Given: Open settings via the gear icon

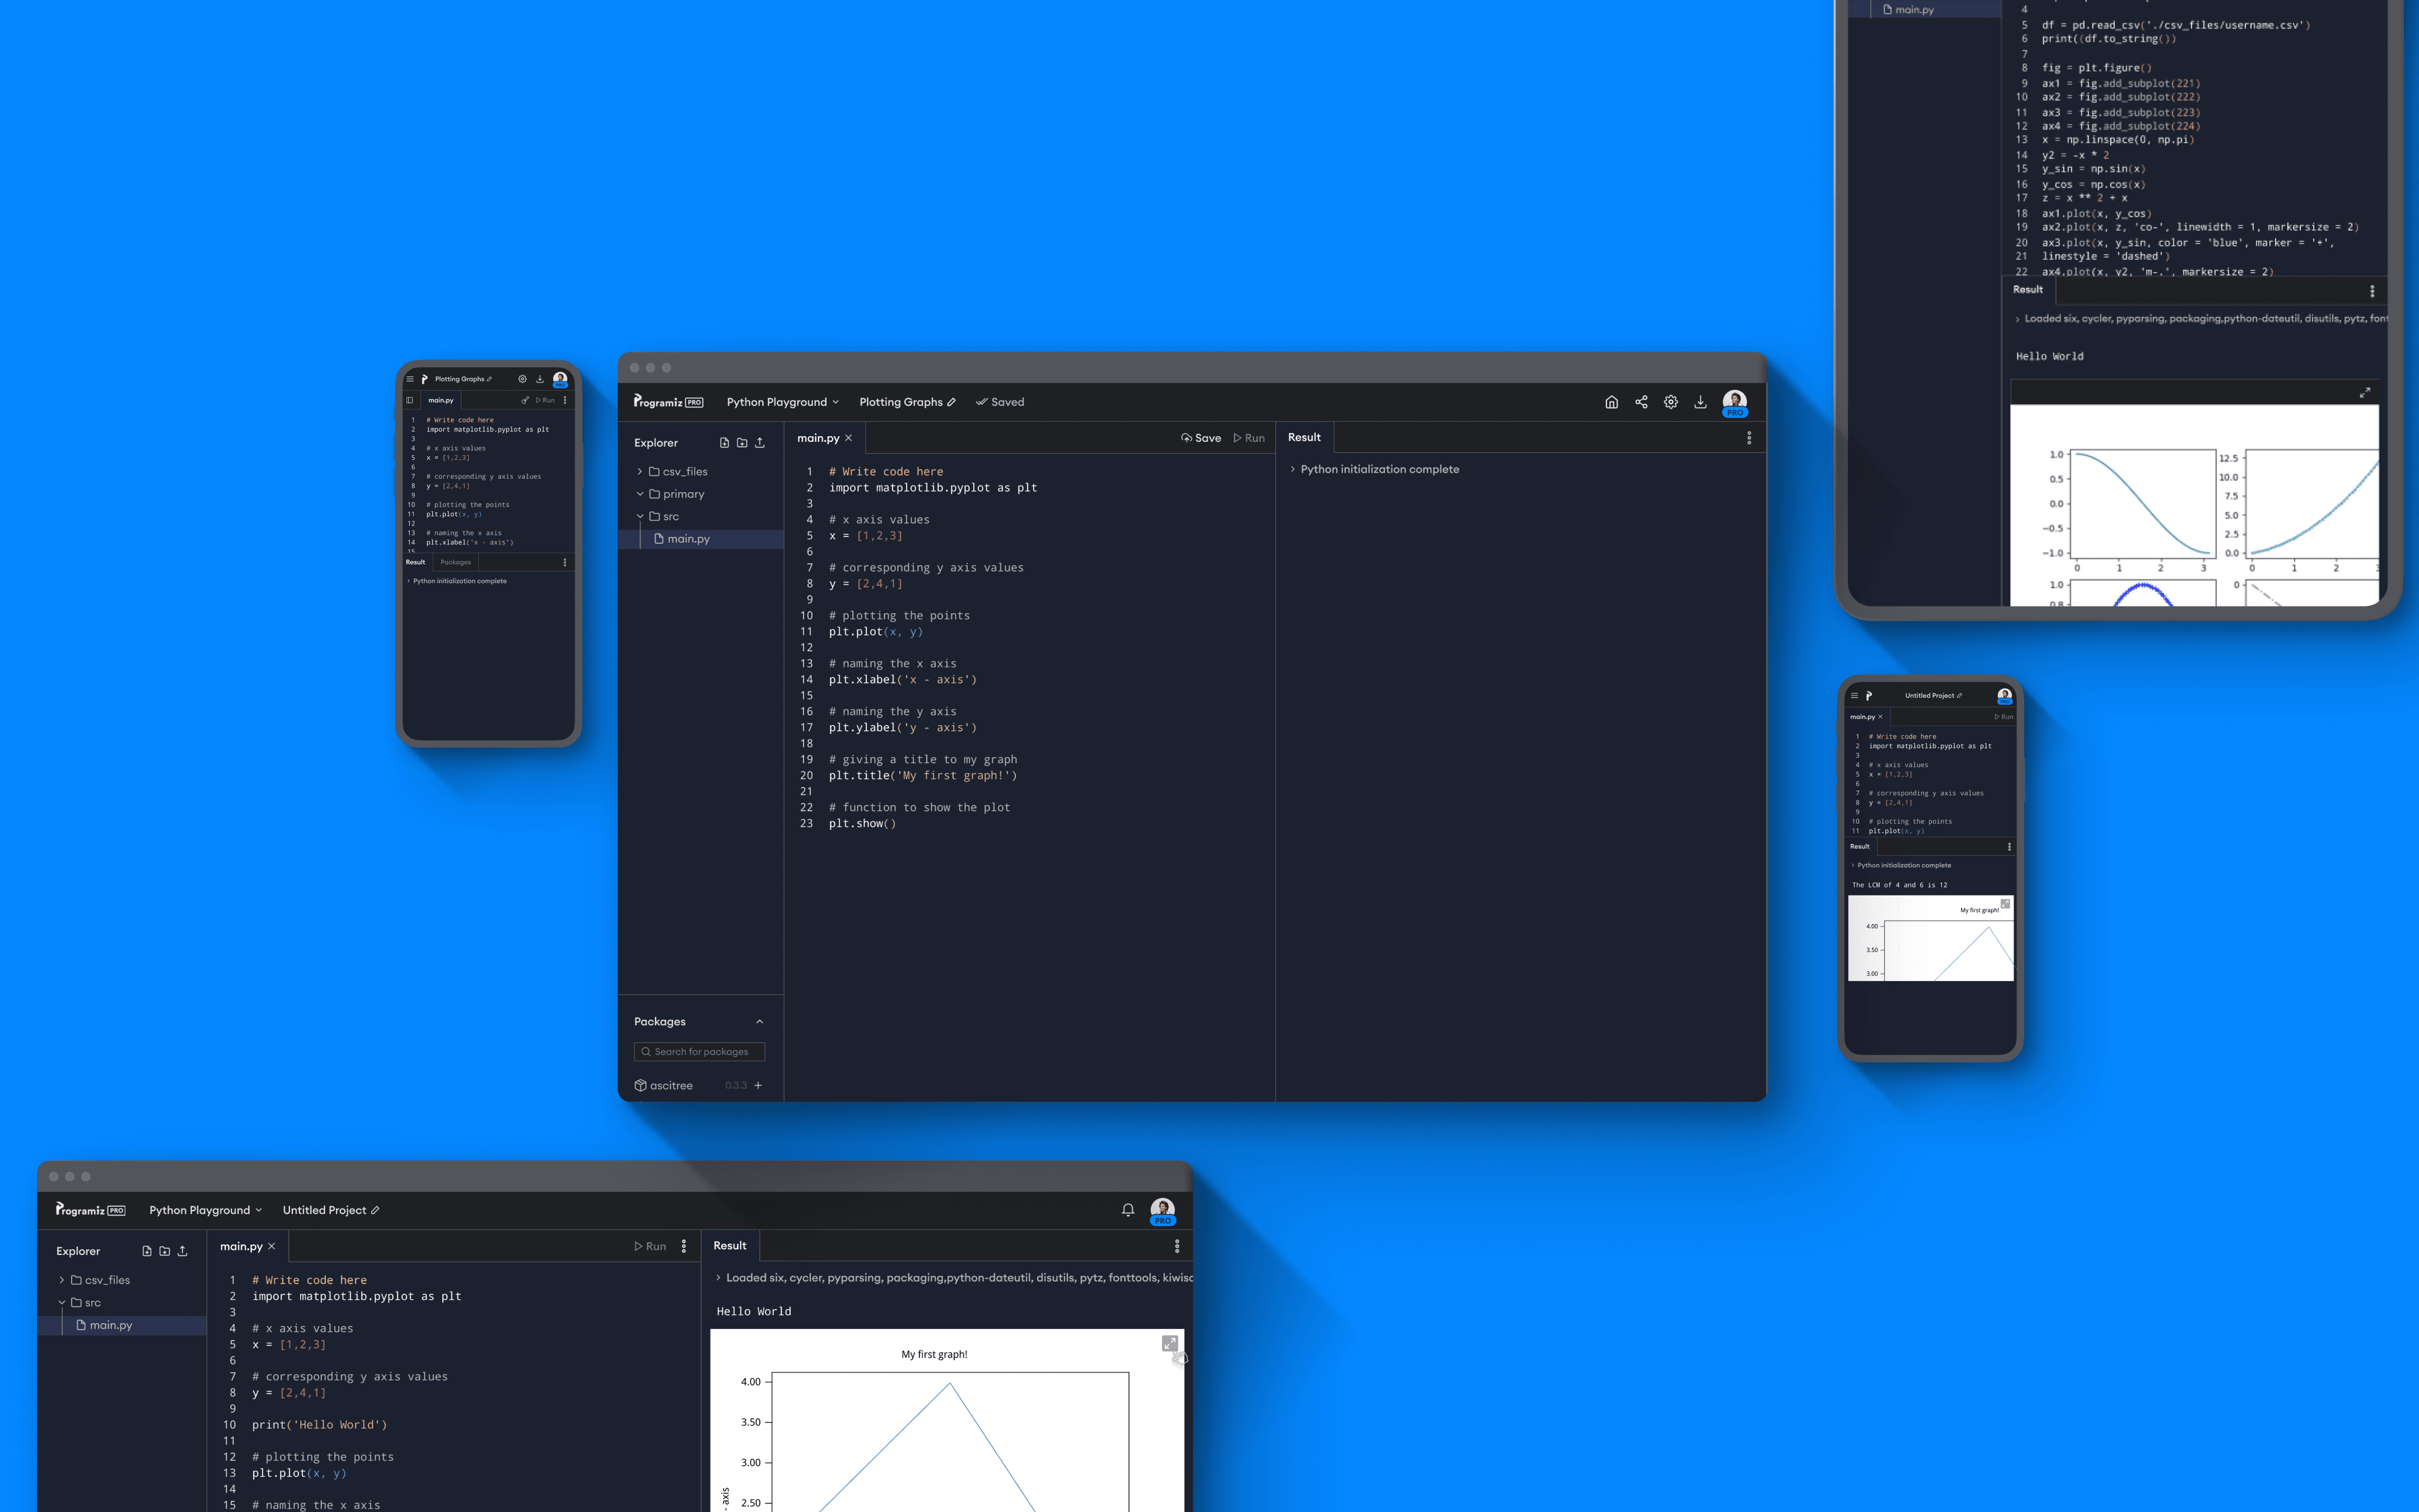Looking at the screenshot, I should click(1670, 401).
